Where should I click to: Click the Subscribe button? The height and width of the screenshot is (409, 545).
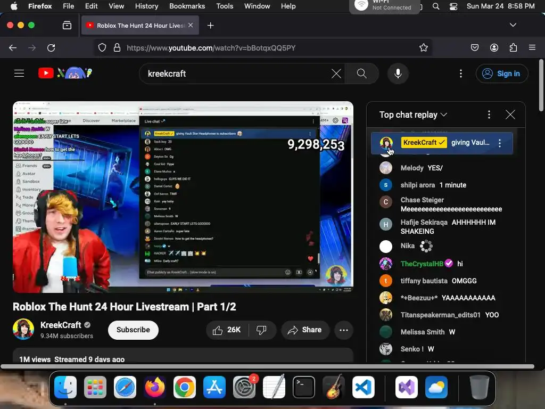pos(133,330)
